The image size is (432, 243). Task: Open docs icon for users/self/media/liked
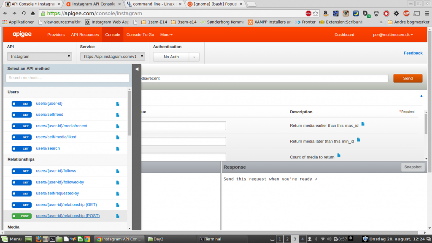click(118, 137)
